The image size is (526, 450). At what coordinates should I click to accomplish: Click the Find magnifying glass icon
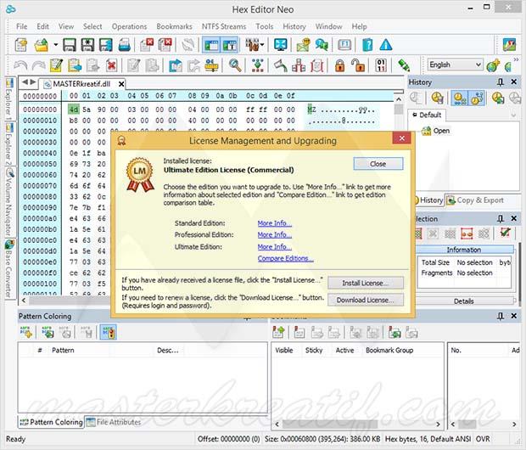coord(235,65)
